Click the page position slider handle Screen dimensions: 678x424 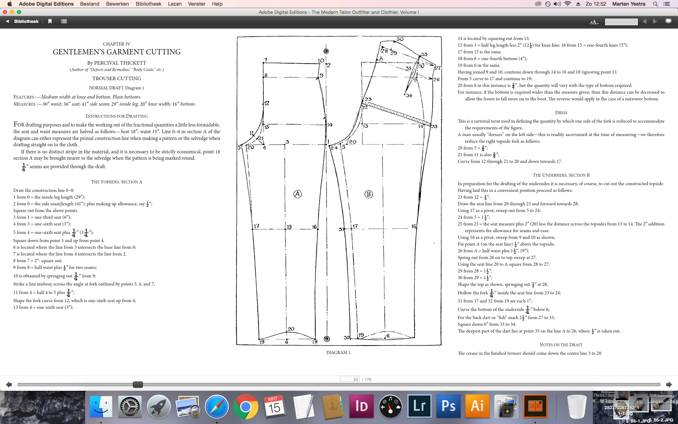(x=138, y=384)
